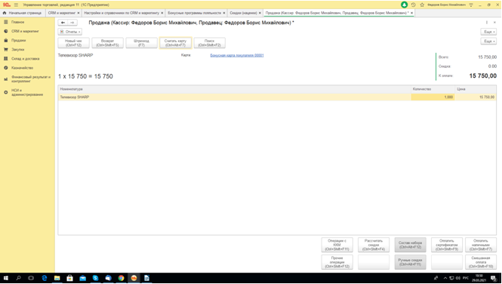The width and height of the screenshot is (502, 284).
Task: Click Операции с ККМ button
Action: (x=337, y=245)
